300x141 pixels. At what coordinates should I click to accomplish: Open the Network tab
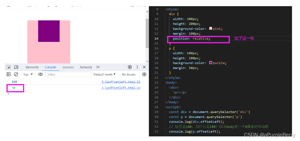86,67
